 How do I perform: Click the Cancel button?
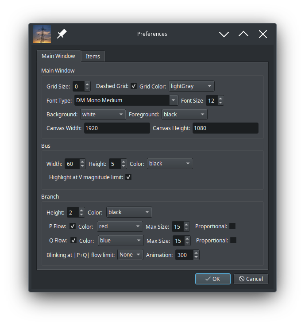tap(251, 279)
